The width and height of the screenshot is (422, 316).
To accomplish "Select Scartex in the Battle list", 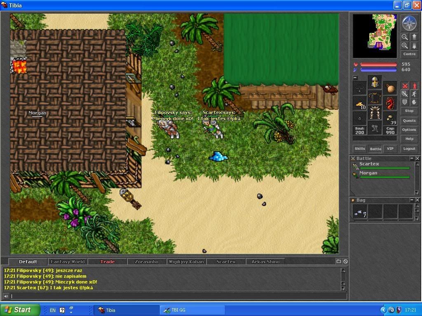I will pyautogui.click(x=381, y=165).
